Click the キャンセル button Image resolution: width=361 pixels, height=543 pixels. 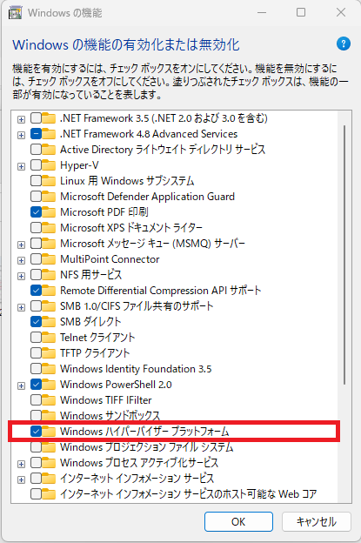[x=317, y=521]
